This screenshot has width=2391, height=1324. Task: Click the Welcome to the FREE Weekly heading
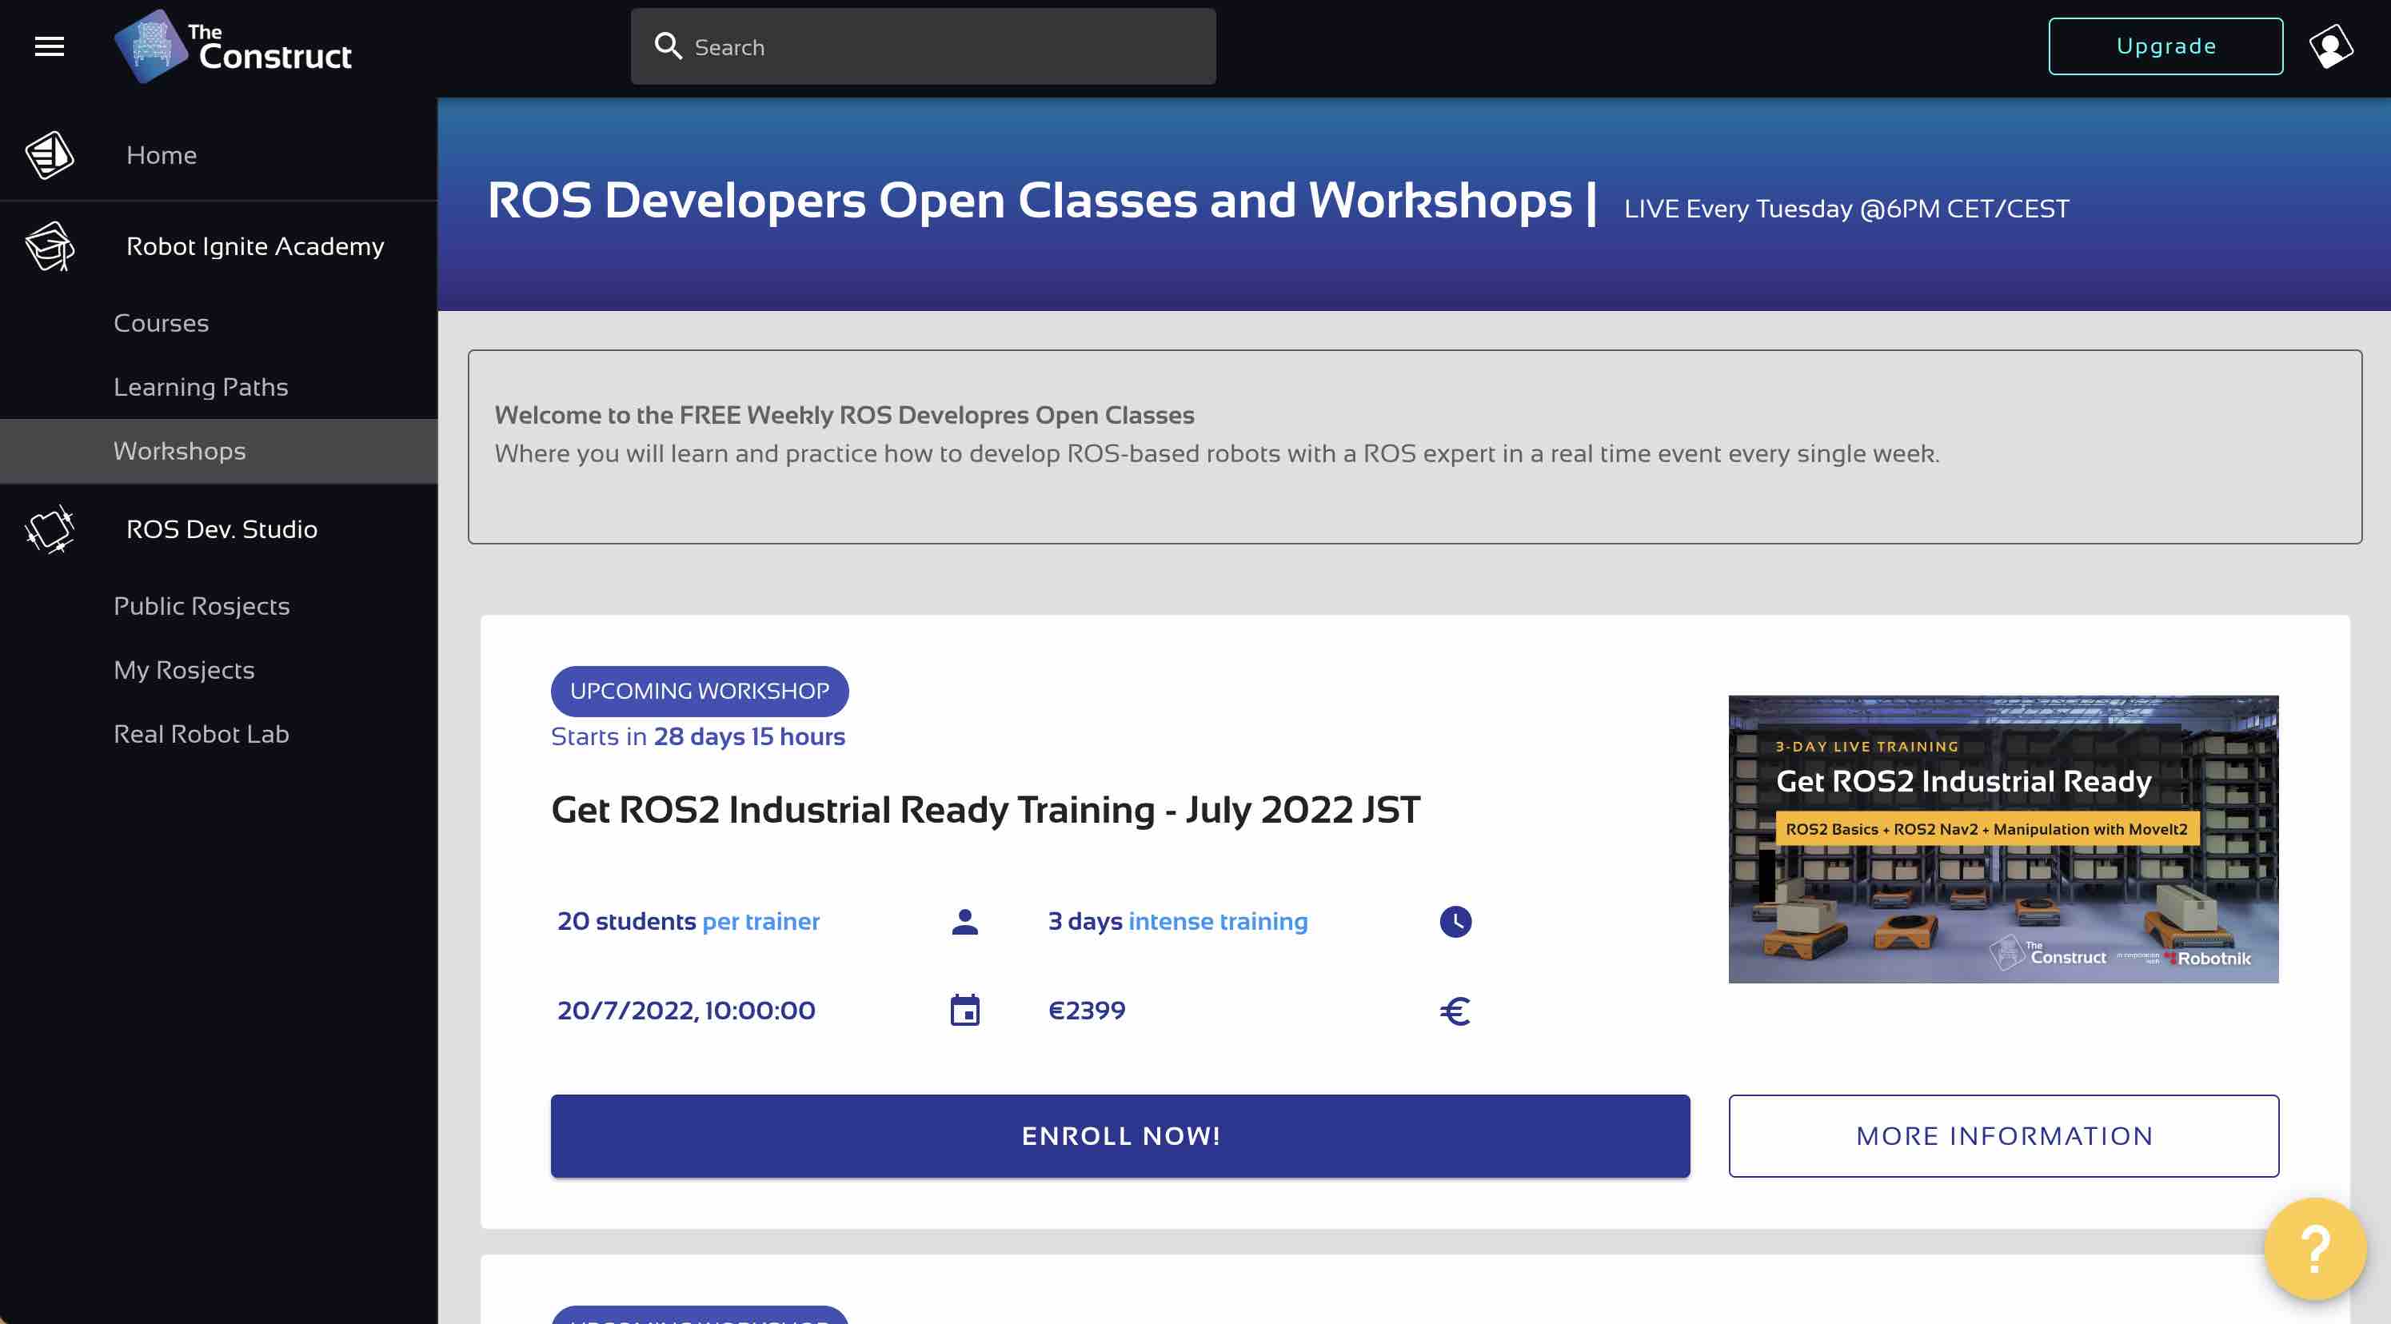[x=844, y=415]
